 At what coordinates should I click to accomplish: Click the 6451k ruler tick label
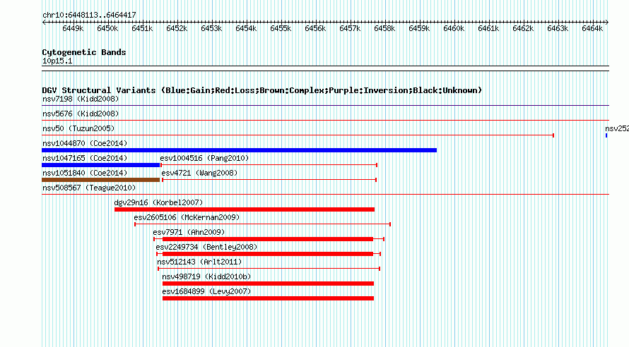tap(142, 28)
